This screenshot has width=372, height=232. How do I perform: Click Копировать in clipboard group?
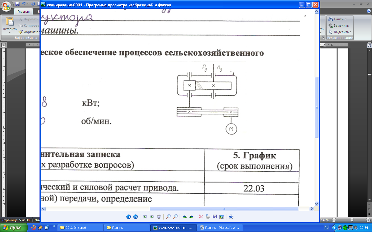(29, 26)
